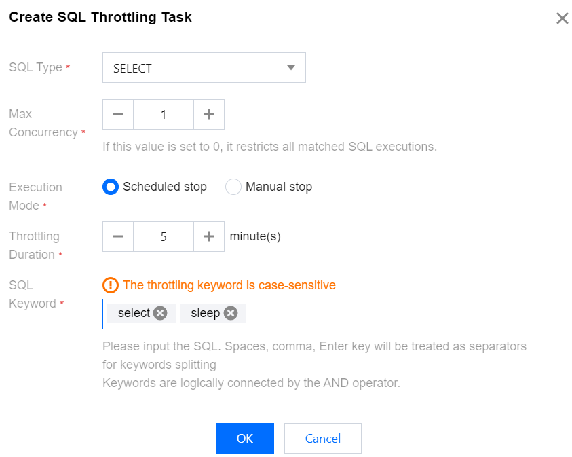Click the "select" keyword tag label
This screenshot has width=572, height=457.
134,313
